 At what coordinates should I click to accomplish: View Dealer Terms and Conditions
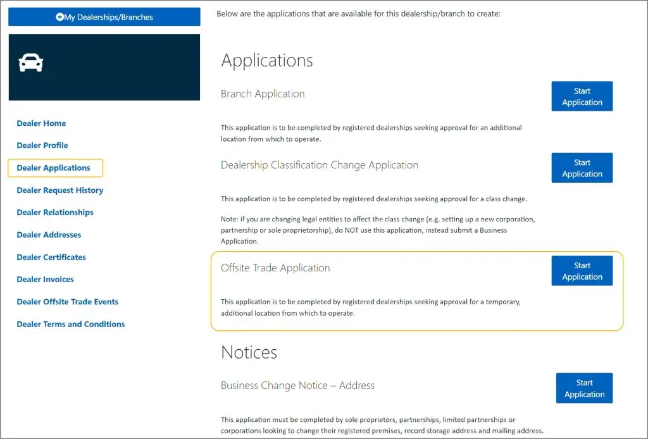[71, 325]
